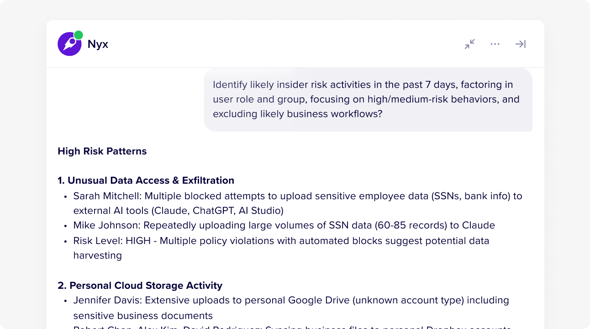Screen dimensions: 590x329
Task: Click the user's insider risk question bubble
Action: [x=368, y=99]
